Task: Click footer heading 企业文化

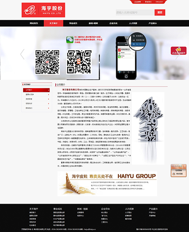Action: click(106, 209)
